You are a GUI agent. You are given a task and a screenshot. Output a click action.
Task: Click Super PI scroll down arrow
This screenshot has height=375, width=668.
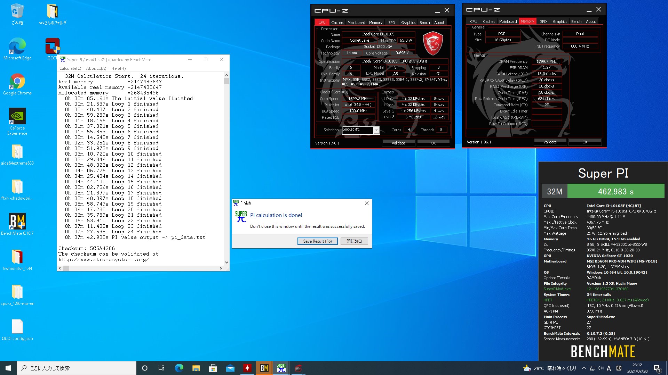[x=226, y=262]
